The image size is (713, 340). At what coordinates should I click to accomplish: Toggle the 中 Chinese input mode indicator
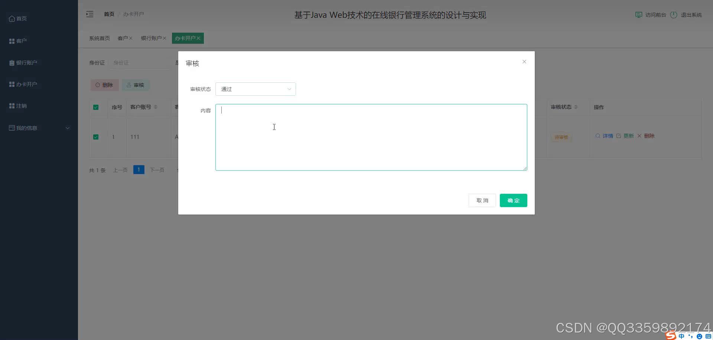(x=681, y=336)
